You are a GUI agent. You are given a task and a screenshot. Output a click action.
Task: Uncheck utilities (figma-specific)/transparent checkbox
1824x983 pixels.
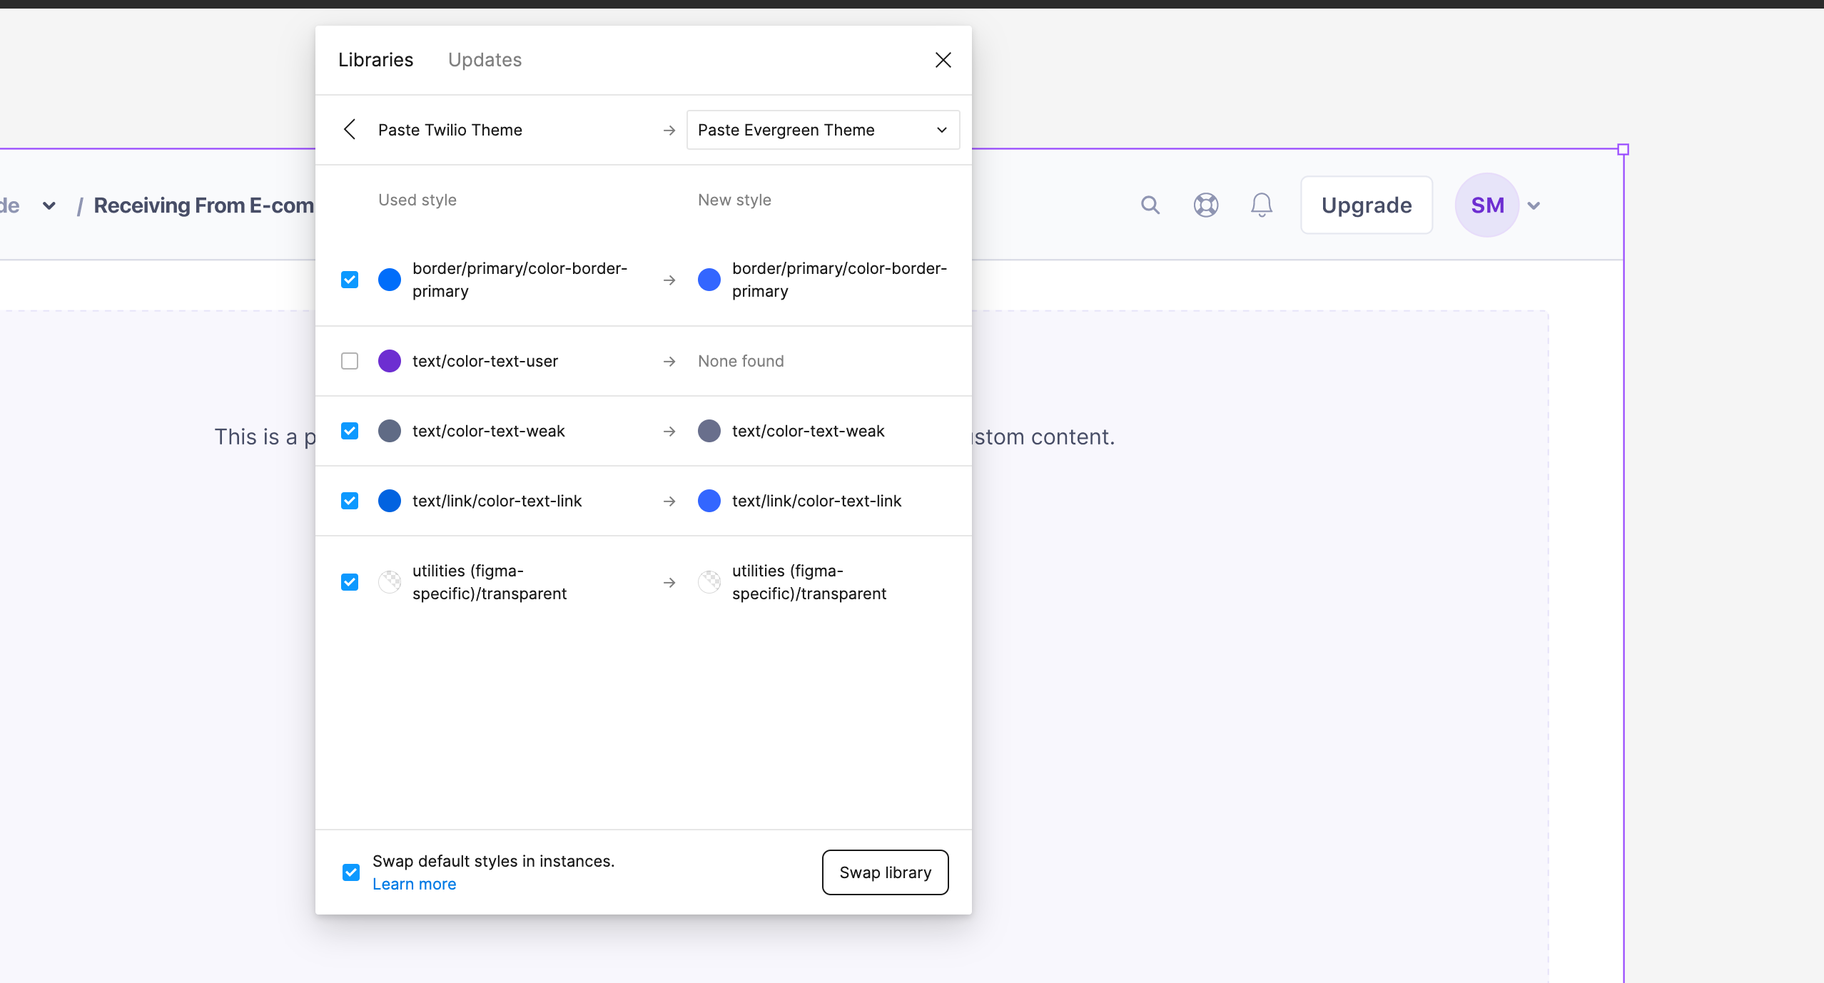[350, 582]
